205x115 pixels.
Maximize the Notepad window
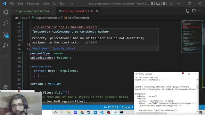pos(189,74)
